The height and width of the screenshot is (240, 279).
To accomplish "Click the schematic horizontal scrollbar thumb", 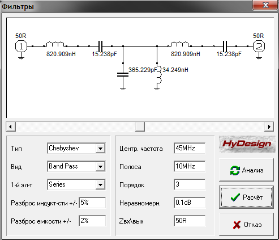I will [x=140, y=127].
